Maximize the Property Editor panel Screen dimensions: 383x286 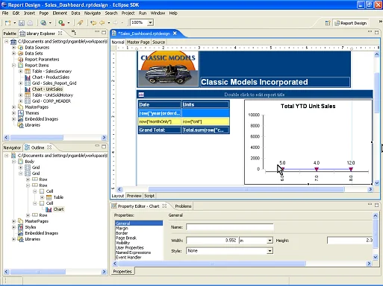tap(376, 205)
